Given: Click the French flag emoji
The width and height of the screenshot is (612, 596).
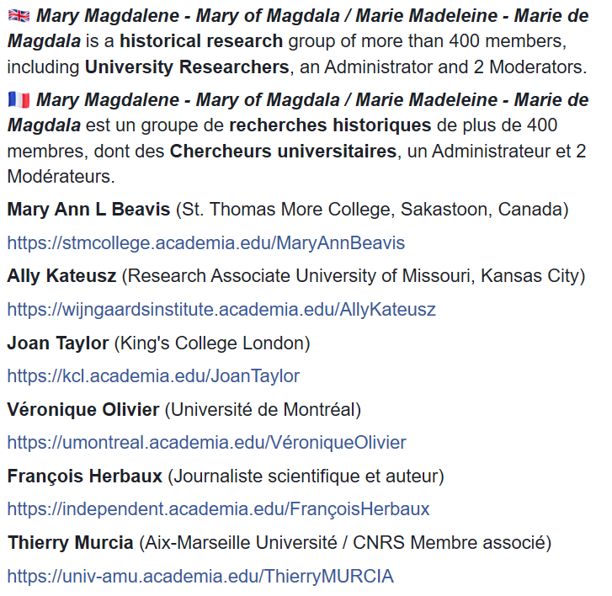Looking at the screenshot, I should click(x=19, y=101).
